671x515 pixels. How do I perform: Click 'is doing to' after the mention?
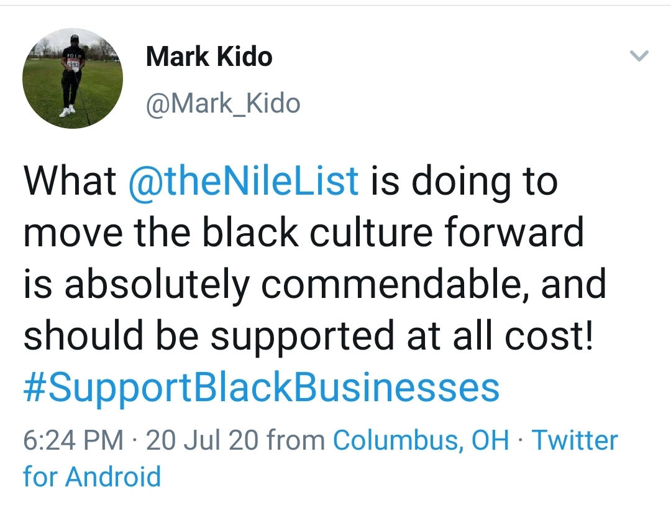tap(464, 182)
